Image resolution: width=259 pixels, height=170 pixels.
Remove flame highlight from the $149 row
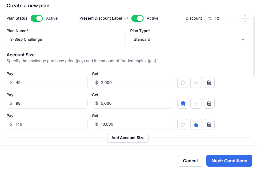point(196,124)
